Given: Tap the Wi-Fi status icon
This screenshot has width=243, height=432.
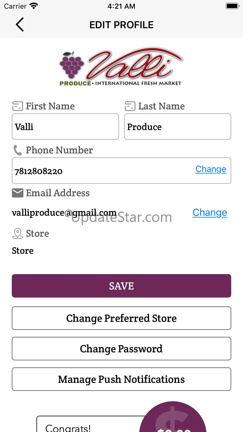Looking at the screenshot, I should pos(34,6).
